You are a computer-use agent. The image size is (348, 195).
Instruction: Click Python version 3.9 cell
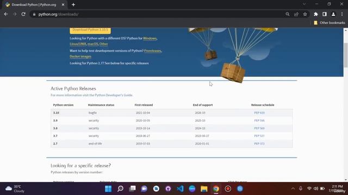tap(55, 120)
